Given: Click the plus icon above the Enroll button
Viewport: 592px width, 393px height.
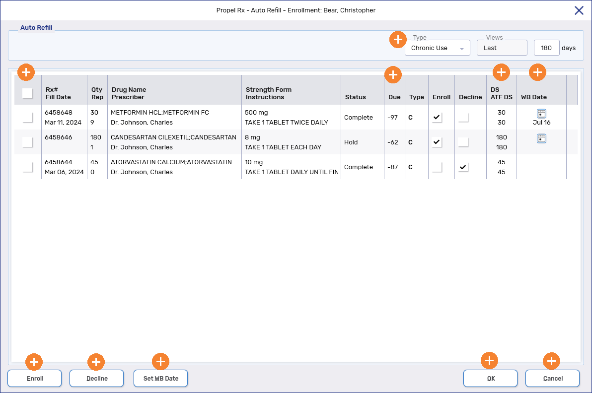Looking at the screenshot, I should [34, 362].
